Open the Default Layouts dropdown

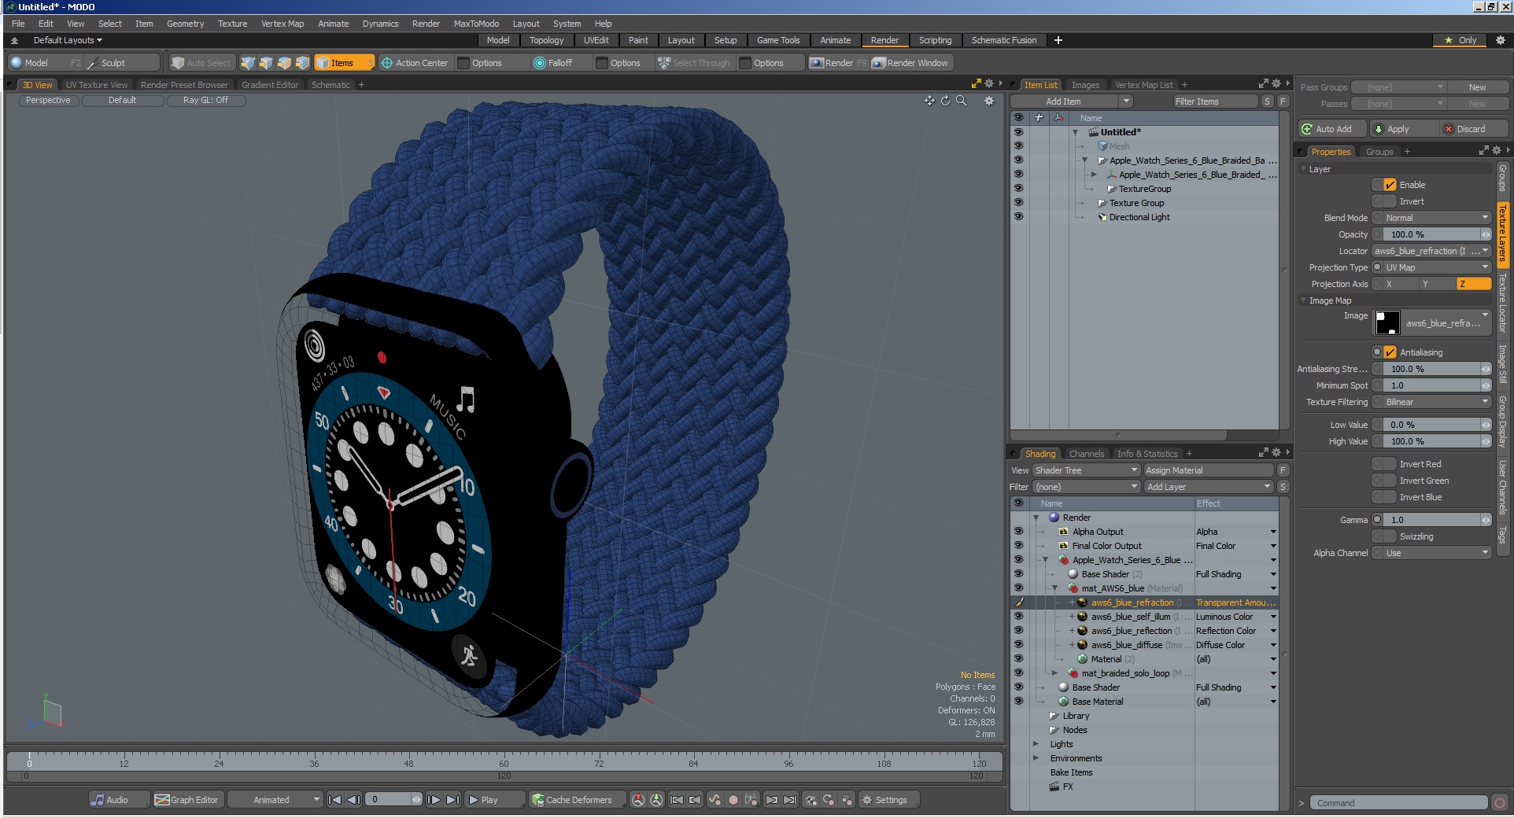tap(68, 40)
